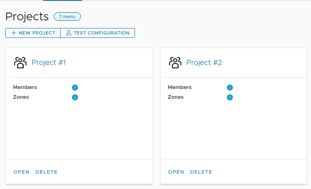The height and width of the screenshot is (189, 311).
Task: Click the group icon on Project #1 card
Action: (20, 63)
